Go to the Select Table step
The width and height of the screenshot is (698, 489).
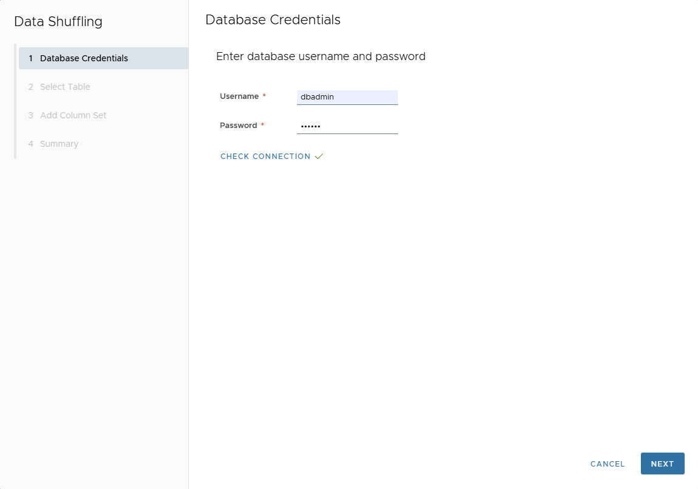pyautogui.click(x=65, y=87)
